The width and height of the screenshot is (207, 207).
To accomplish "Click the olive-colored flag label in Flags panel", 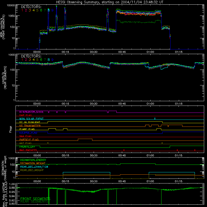I will click(25, 143).
